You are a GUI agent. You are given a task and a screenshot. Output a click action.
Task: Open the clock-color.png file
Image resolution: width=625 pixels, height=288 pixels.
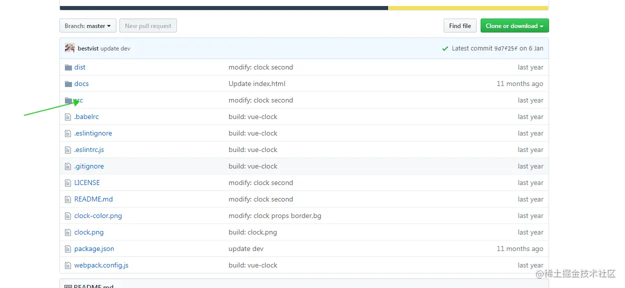tap(98, 216)
